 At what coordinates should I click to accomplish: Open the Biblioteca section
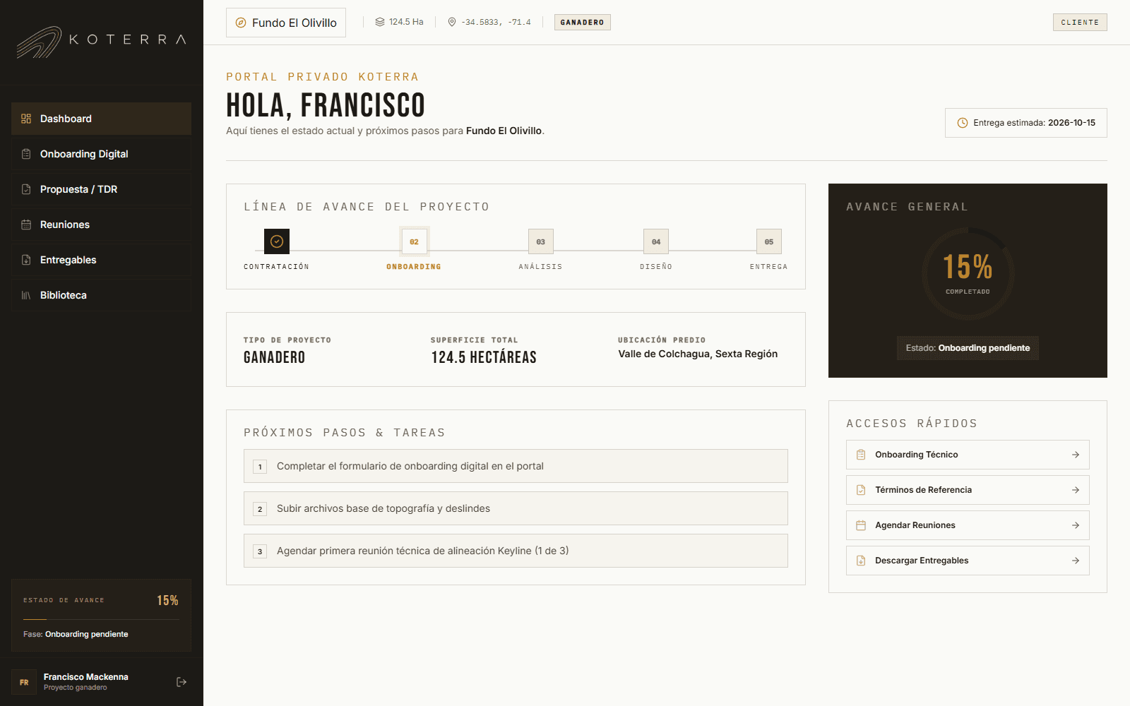[101, 295]
